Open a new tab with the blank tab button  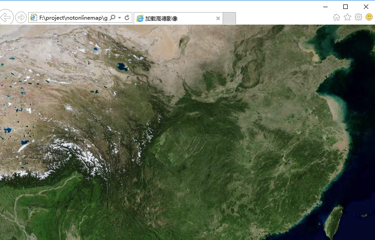tap(229, 18)
